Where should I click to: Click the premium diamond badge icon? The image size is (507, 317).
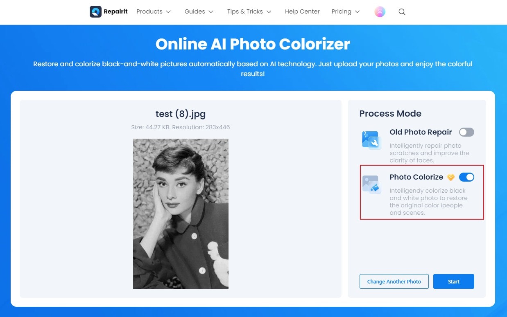pos(451,177)
